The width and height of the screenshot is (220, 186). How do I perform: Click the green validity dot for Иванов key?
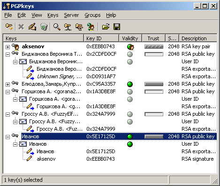click(x=130, y=137)
